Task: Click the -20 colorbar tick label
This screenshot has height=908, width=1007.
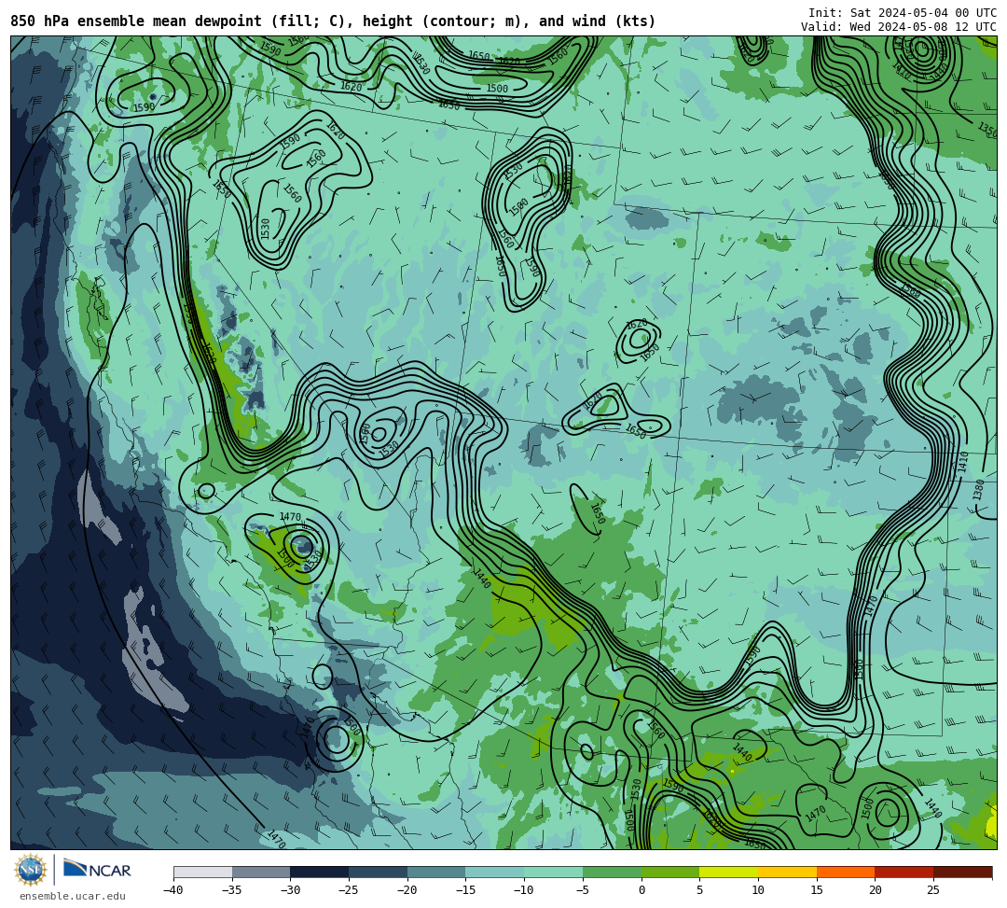Action: pyautogui.click(x=407, y=890)
